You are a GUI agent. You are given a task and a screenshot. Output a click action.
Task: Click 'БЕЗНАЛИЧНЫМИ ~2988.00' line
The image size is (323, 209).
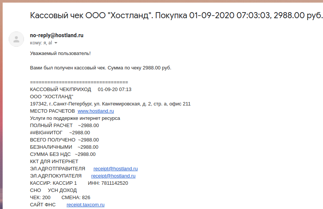64,147
